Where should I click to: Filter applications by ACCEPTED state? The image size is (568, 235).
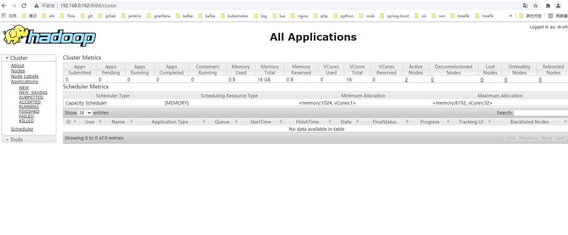30,102
